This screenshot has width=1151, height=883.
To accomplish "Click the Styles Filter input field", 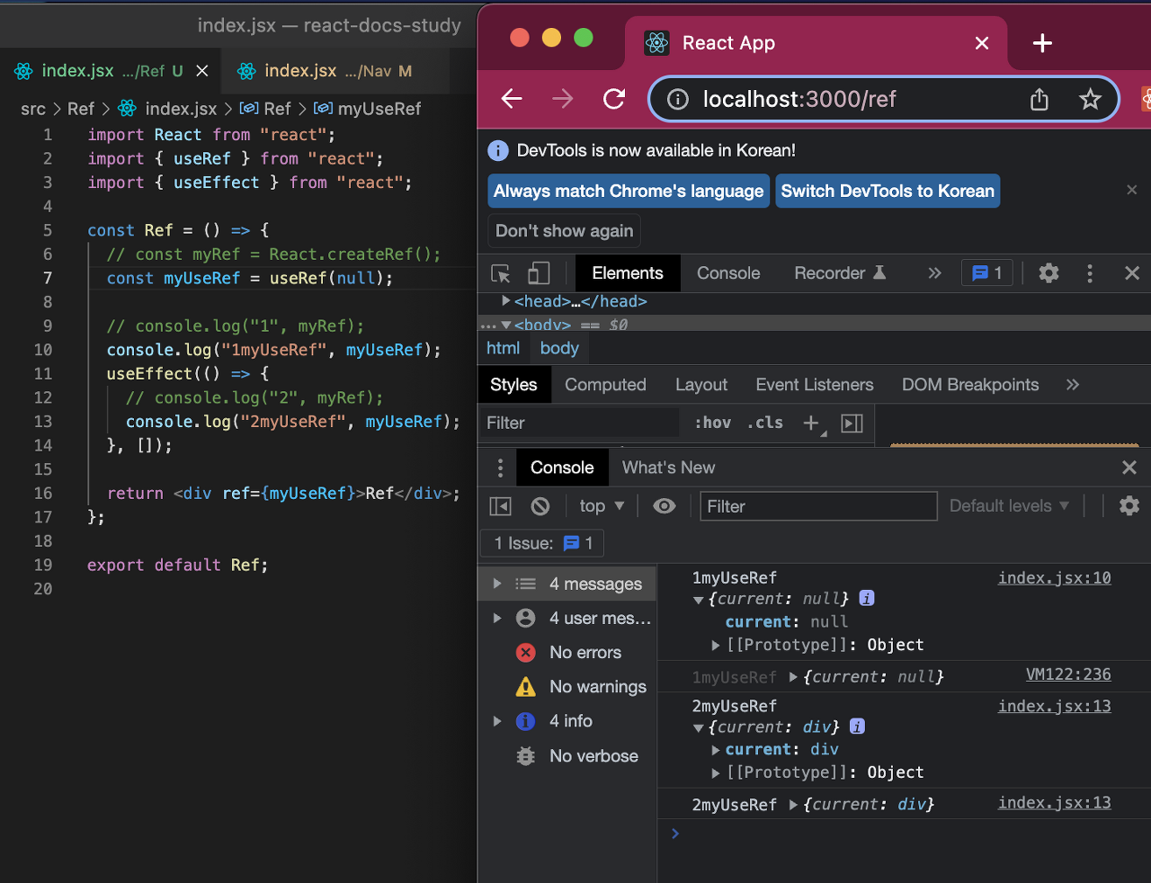I will tap(580, 423).
